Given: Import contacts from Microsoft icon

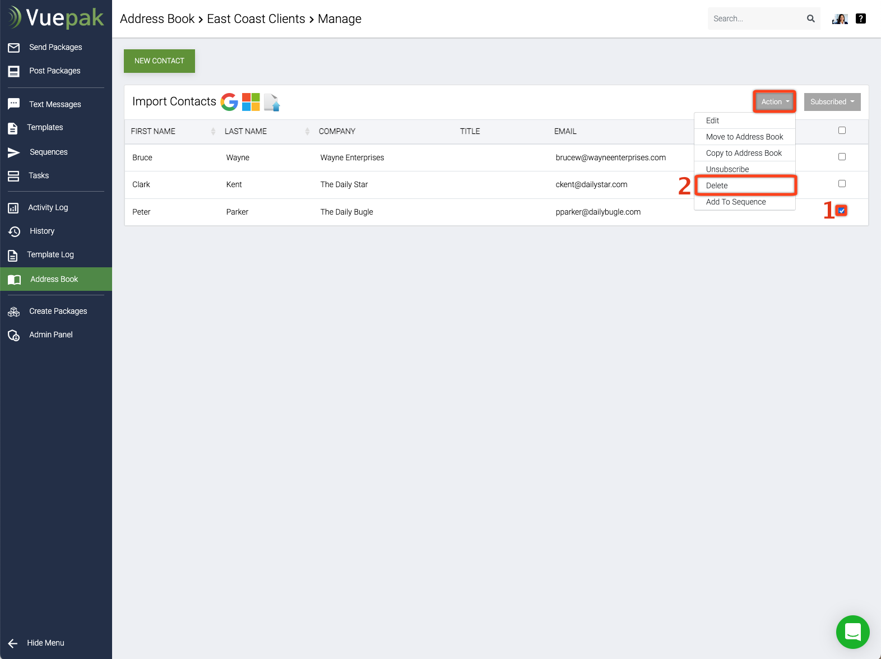Looking at the screenshot, I should [x=251, y=102].
